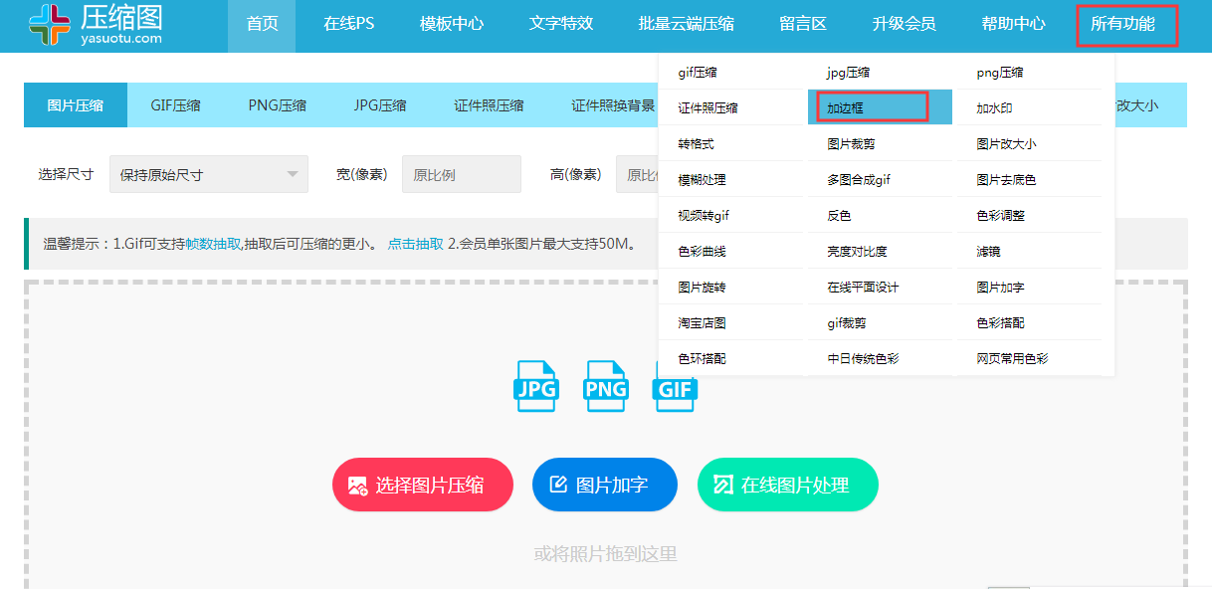This screenshot has width=1212, height=589.
Task: Choose 淘宝店图 in the dropdown menu
Action: click(703, 323)
